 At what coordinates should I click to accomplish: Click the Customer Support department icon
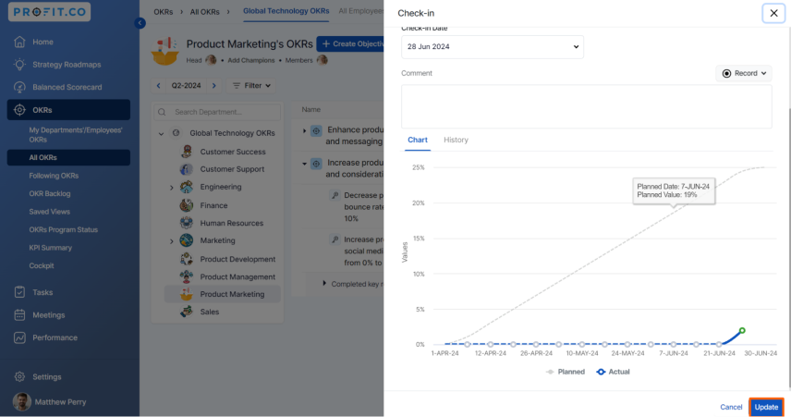tap(187, 169)
